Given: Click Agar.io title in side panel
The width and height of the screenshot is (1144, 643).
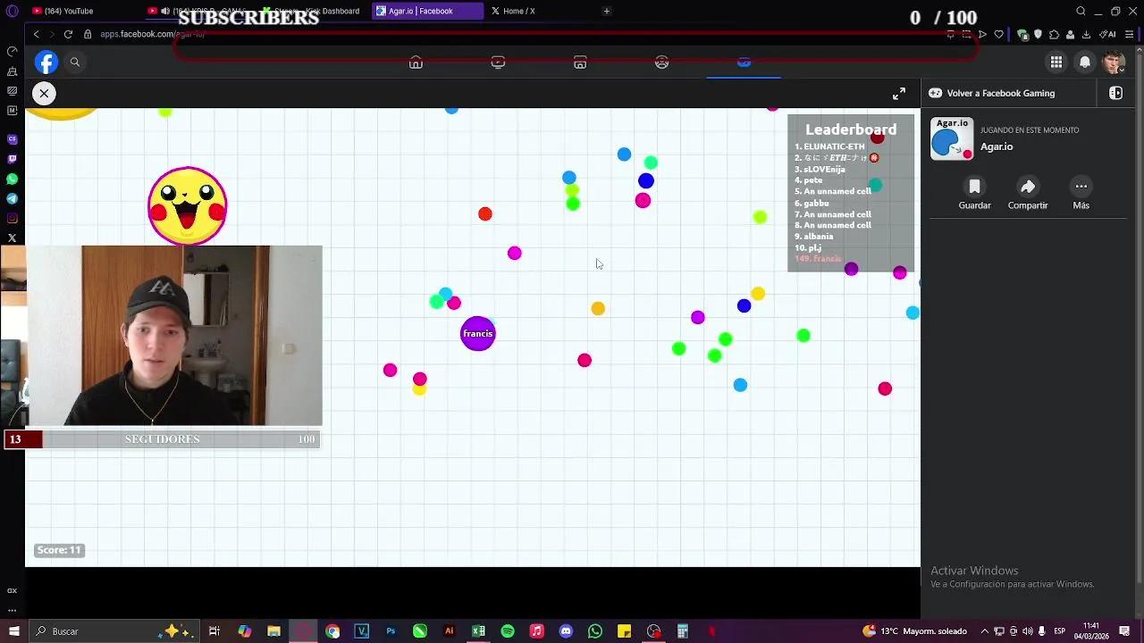Looking at the screenshot, I should 997,146.
